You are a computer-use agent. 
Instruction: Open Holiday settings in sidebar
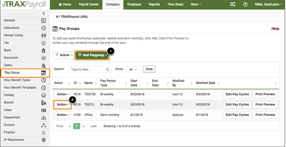25,95
